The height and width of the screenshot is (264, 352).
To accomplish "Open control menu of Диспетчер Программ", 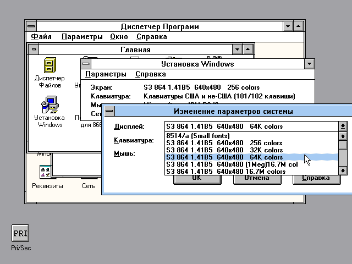I will tap(31, 26).
